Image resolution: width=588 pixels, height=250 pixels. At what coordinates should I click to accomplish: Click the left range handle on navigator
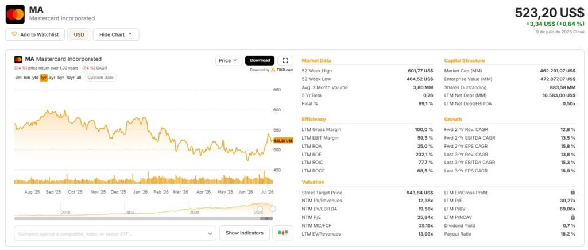260,209
